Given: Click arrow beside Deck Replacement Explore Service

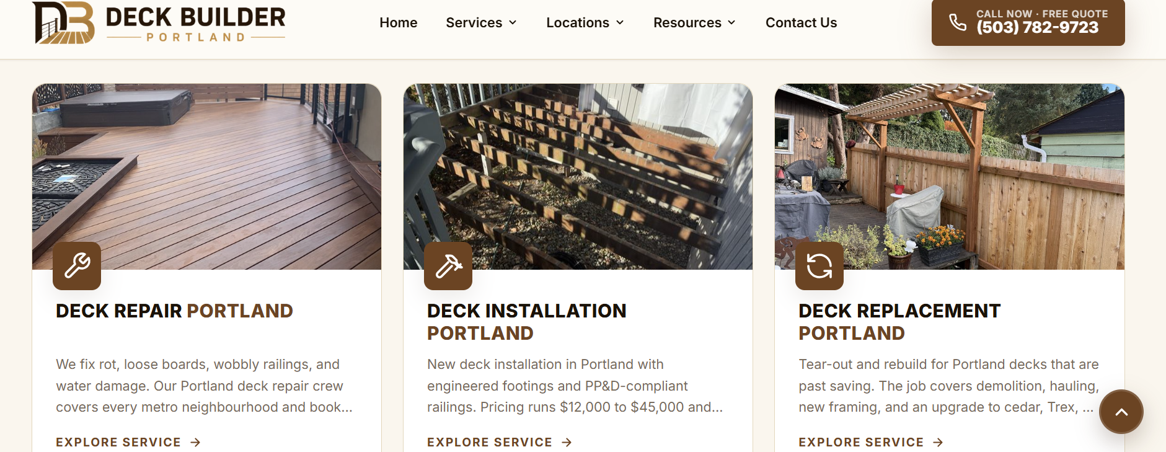Looking at the screenshot, I should pos(938,442).
